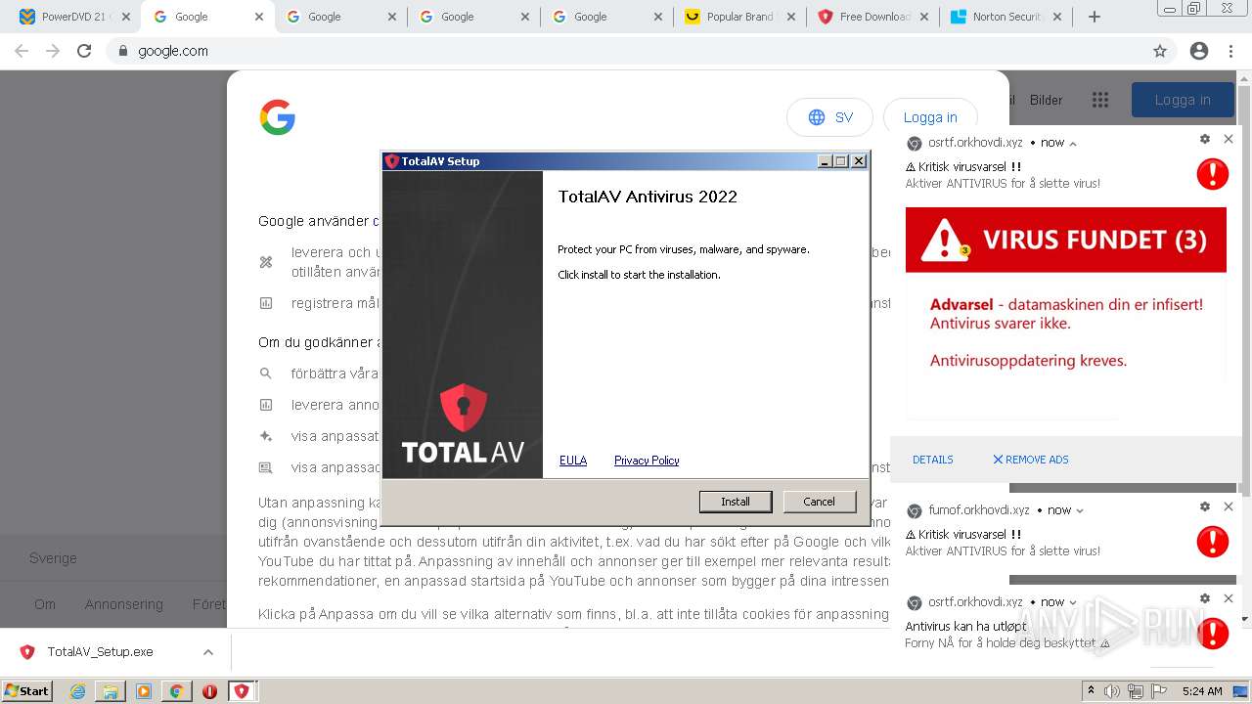Switch to the Popular Brand tab
The width and height of the screenshot is (1252, 704).
[x=738, y=17]
